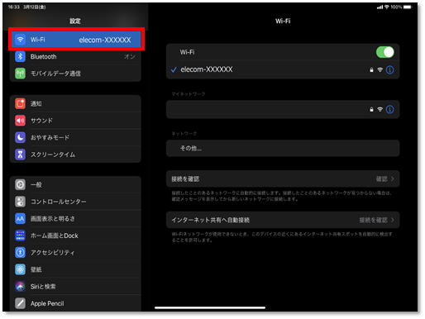Viewport: 425px width, 319px height.
Task: Show info for the マイネットワーク entry
Action: tap(389, 110)
